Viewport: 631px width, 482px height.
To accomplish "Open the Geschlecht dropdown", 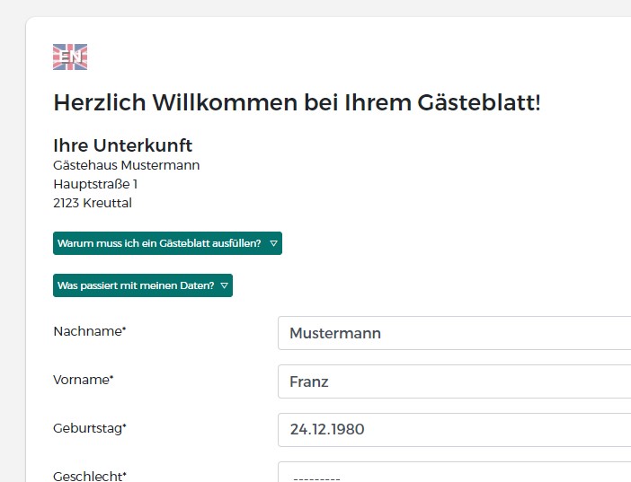I will point(454,472).
